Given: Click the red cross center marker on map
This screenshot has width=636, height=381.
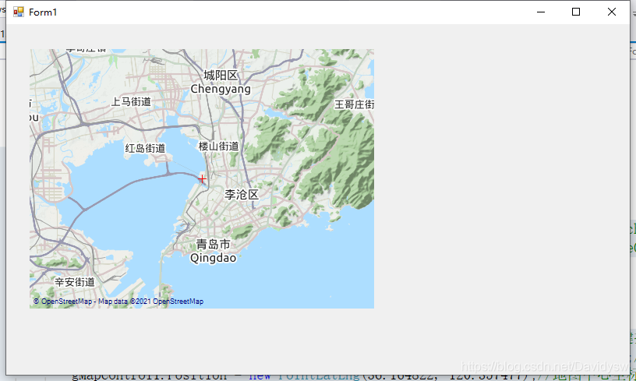Looking at the screenshot, I should click(x=202, y=178).
